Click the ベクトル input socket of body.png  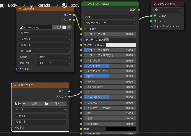click(16, 69)
